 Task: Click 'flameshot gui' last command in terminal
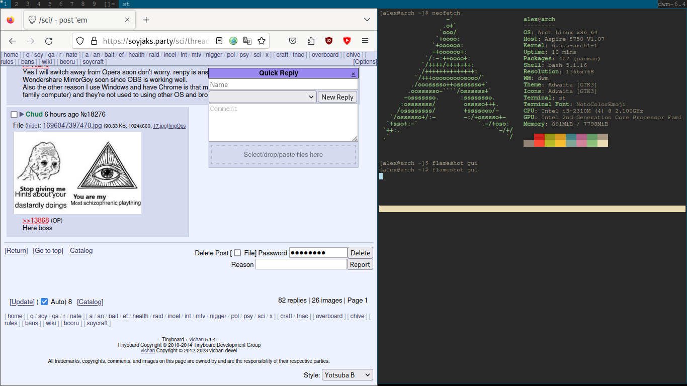point(455,170)
